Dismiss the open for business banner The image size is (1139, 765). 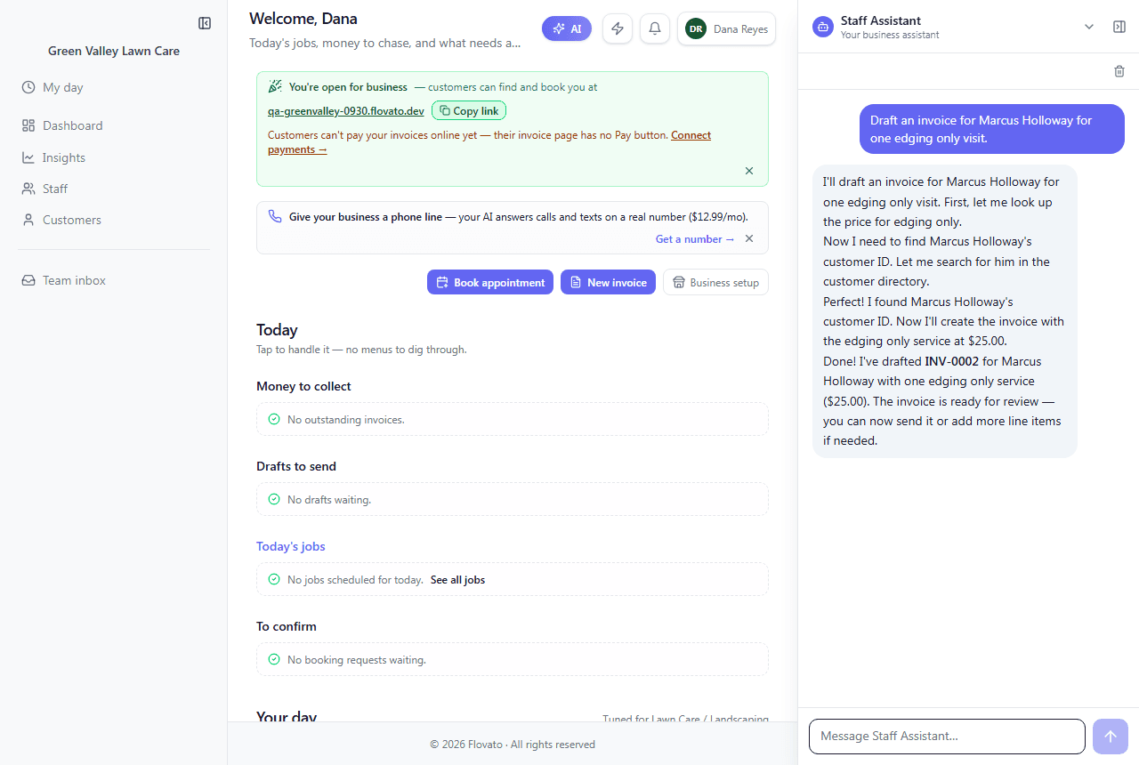[749, 171]
